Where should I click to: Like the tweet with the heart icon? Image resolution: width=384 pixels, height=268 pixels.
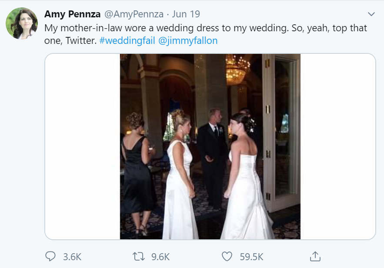tap(227, 256)
